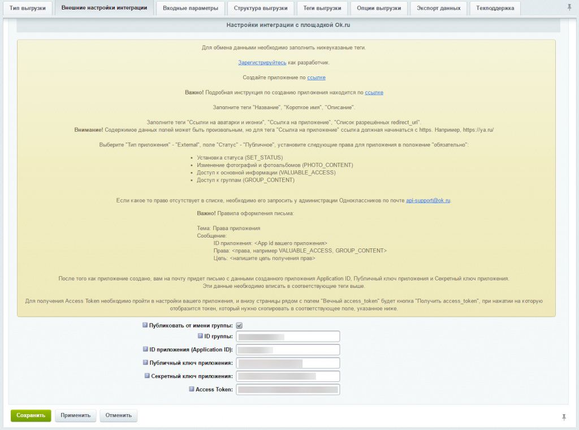Click text 'Изменение фотографий и фотоальбомов (PHOTO_CONTENT)'
The width and height of the screenshot is (579, 430).
pos(275,165)
